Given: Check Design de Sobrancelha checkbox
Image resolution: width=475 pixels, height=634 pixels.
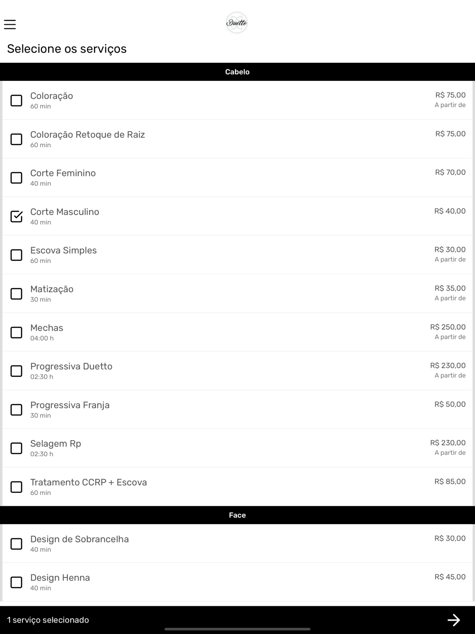Looking at the screenshot, I should [17, 544].
